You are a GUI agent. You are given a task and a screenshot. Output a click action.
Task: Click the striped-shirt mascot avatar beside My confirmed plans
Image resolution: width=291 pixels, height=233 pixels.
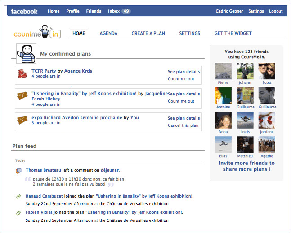tap(27, 54)
